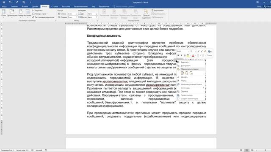Viewport: 271px width, 152px height.
Task: Click the Save icon in Quick Access toolbar
Action: (x=4, y=2)
